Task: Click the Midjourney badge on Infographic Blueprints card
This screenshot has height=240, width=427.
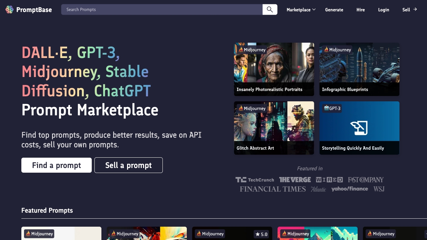Action: coord(338,50)
